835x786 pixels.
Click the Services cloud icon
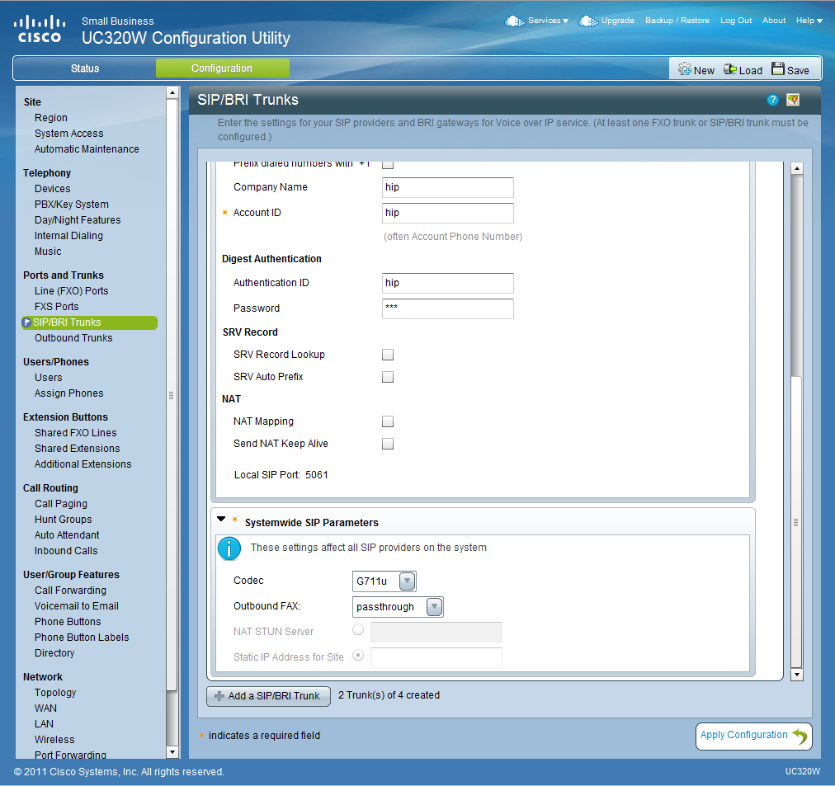click(x=514, y=21)
